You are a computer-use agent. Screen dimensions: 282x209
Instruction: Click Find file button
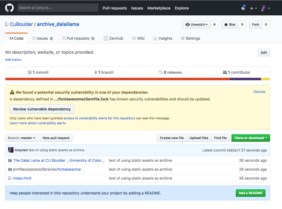click(220, 138)
